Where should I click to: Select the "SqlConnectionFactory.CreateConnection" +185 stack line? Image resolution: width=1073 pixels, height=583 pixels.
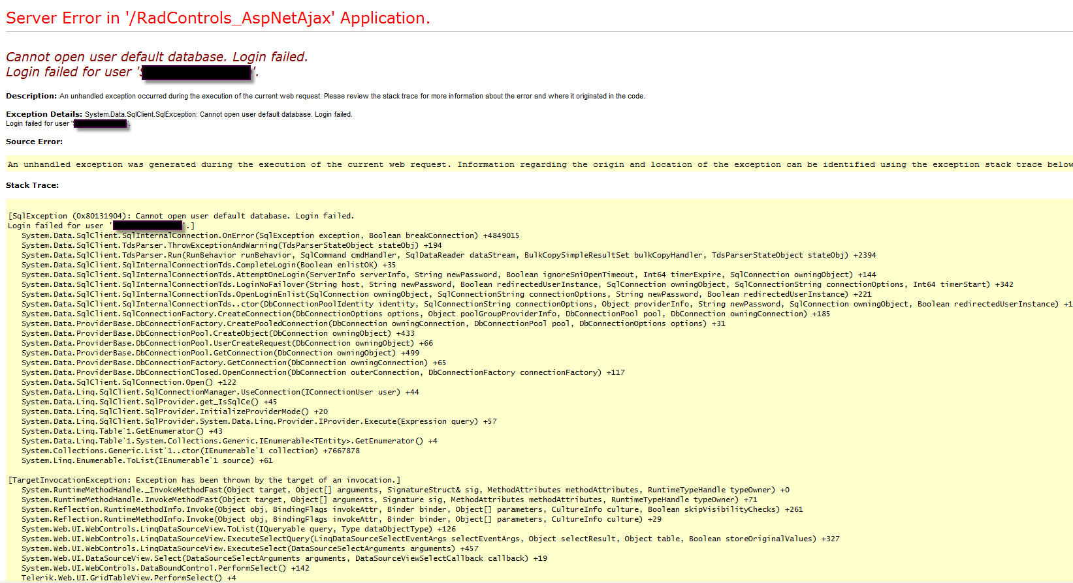click(426, 314)
